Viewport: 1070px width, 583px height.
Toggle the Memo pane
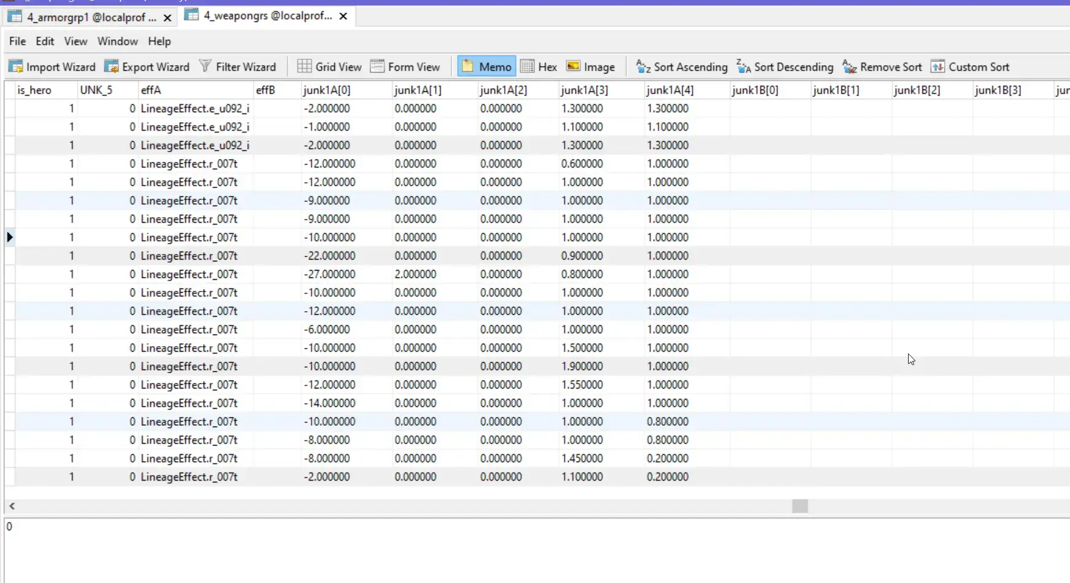point(487,67)
